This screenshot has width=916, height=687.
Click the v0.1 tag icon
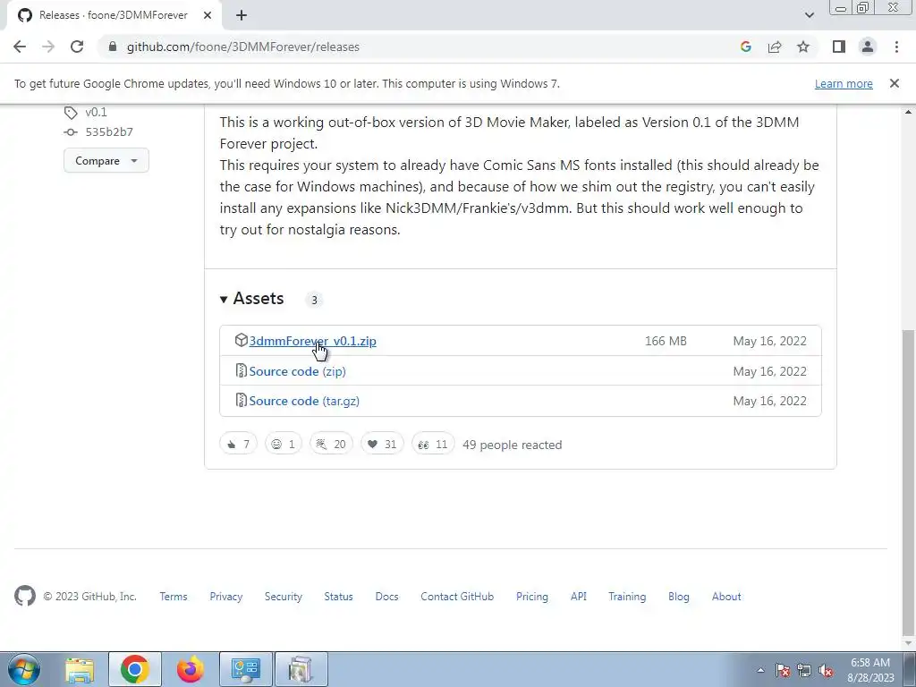pyautogui.click(x=71, y=113)
